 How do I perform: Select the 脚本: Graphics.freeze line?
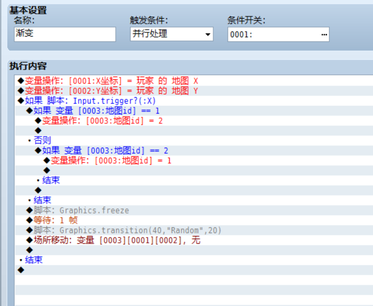pyautogui.click(x=194, y=210)
